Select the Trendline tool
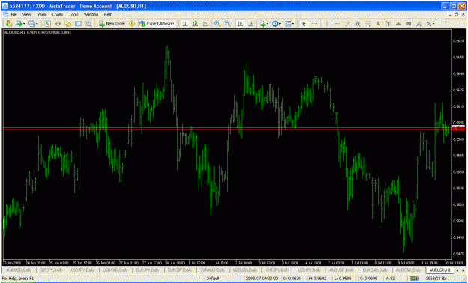 pos(347,24)
